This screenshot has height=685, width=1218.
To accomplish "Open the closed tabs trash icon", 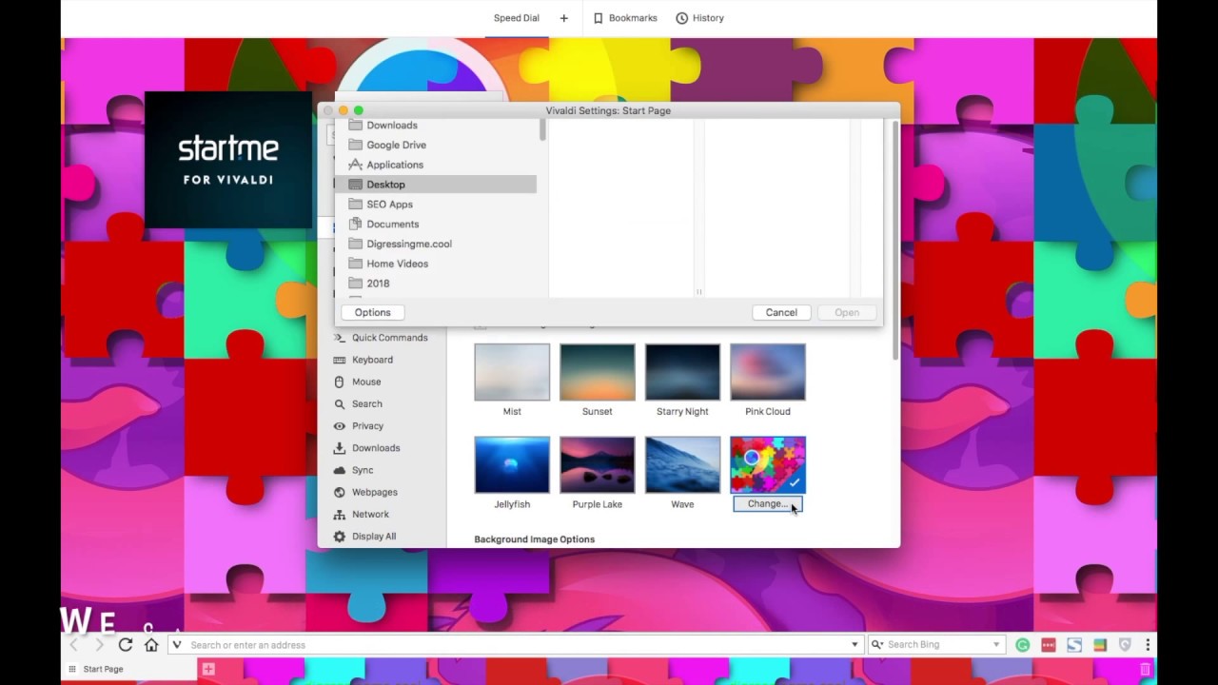I will 1145,669.
